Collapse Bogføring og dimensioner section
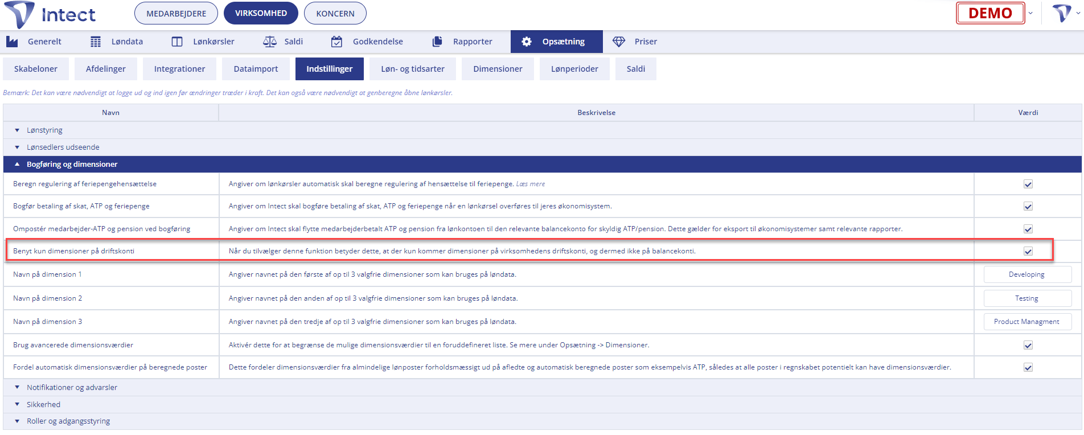Screen dimensions: 1084x435 [x=542, y=165]
